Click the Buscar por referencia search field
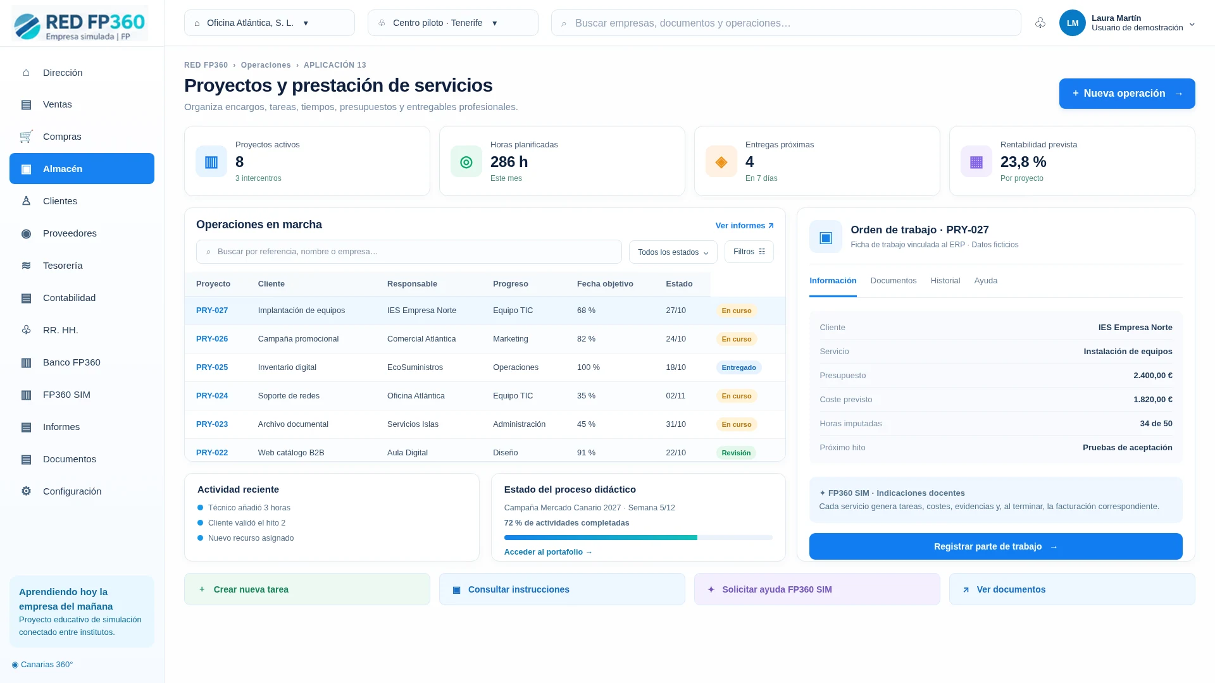Viewport: 1215px width, 683px height. pos(409,252)
